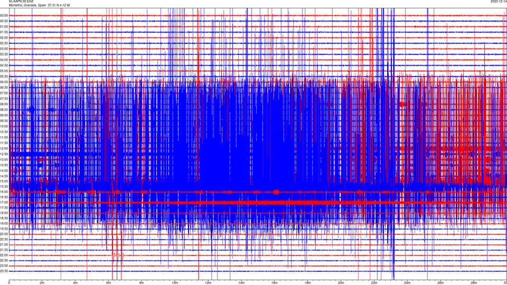
Task: Click the 4m axis tick label
Action: (x=76, y=283)
